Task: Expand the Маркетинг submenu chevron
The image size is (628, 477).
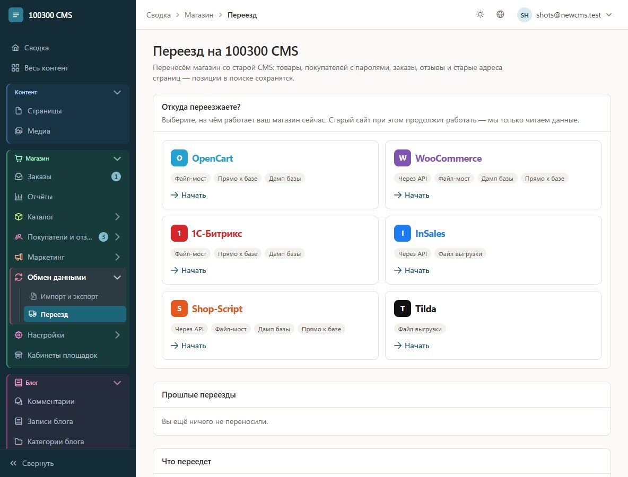Action: (x=117, y=257)
